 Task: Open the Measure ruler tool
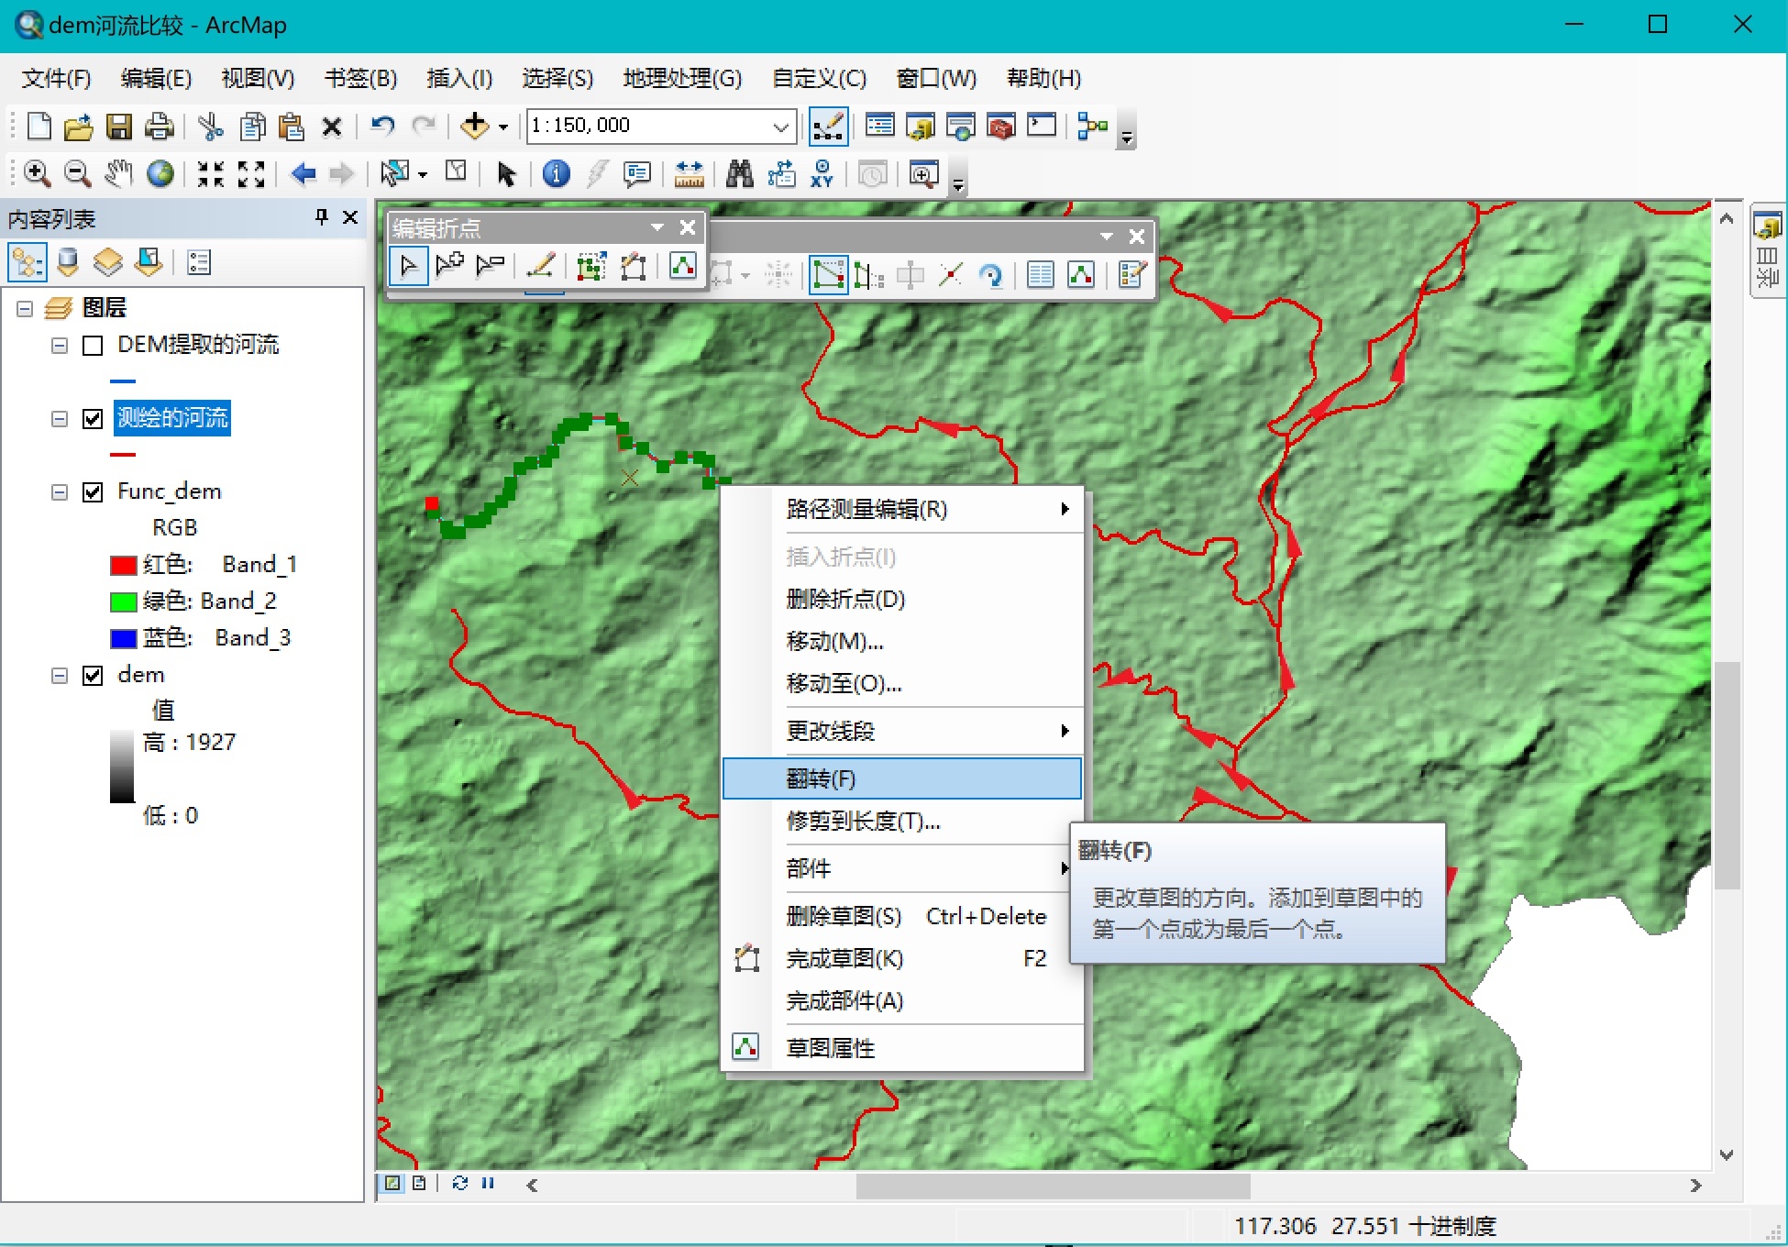click(689, 173)
